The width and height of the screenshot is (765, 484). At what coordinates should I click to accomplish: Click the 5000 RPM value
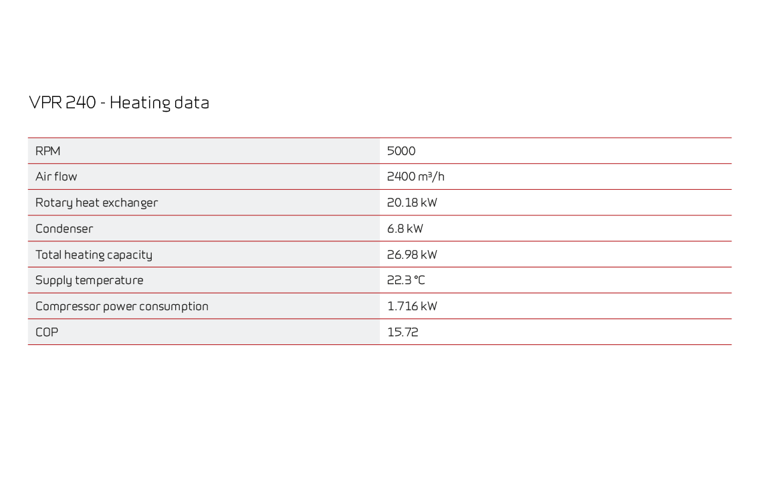(x=401, y=151)
